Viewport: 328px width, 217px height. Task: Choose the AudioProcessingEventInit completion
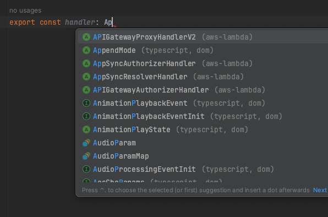tap(203, 169)
